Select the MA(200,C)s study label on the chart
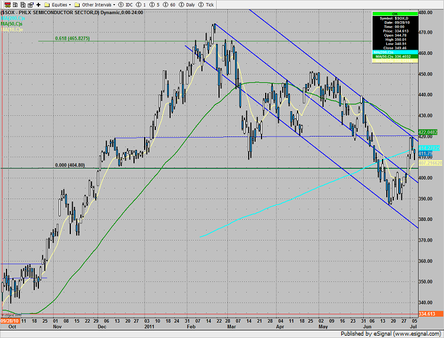Screen dimensions: 444x338 click(x=13, y=18)
